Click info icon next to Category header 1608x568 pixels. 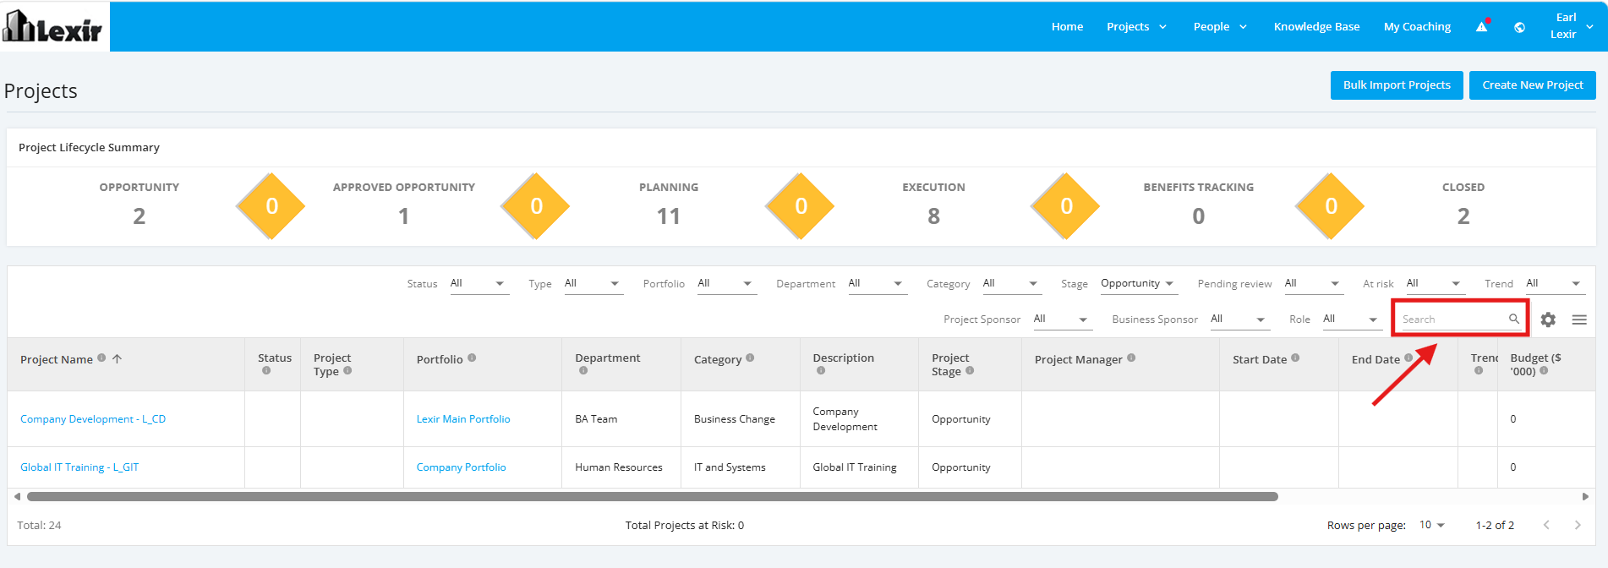tap(750, 358)
